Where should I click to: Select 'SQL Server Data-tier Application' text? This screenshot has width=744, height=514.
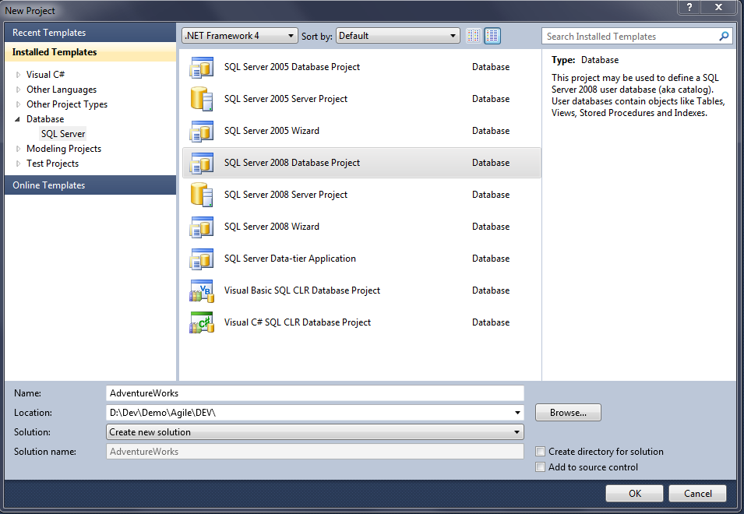(290, 259)
